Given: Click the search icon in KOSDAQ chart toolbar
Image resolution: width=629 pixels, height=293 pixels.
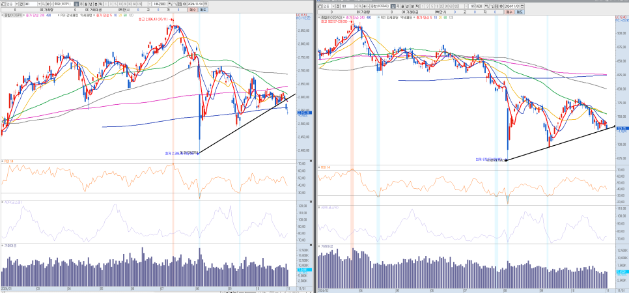Looking at the screenshot, I should pos(360,6).
